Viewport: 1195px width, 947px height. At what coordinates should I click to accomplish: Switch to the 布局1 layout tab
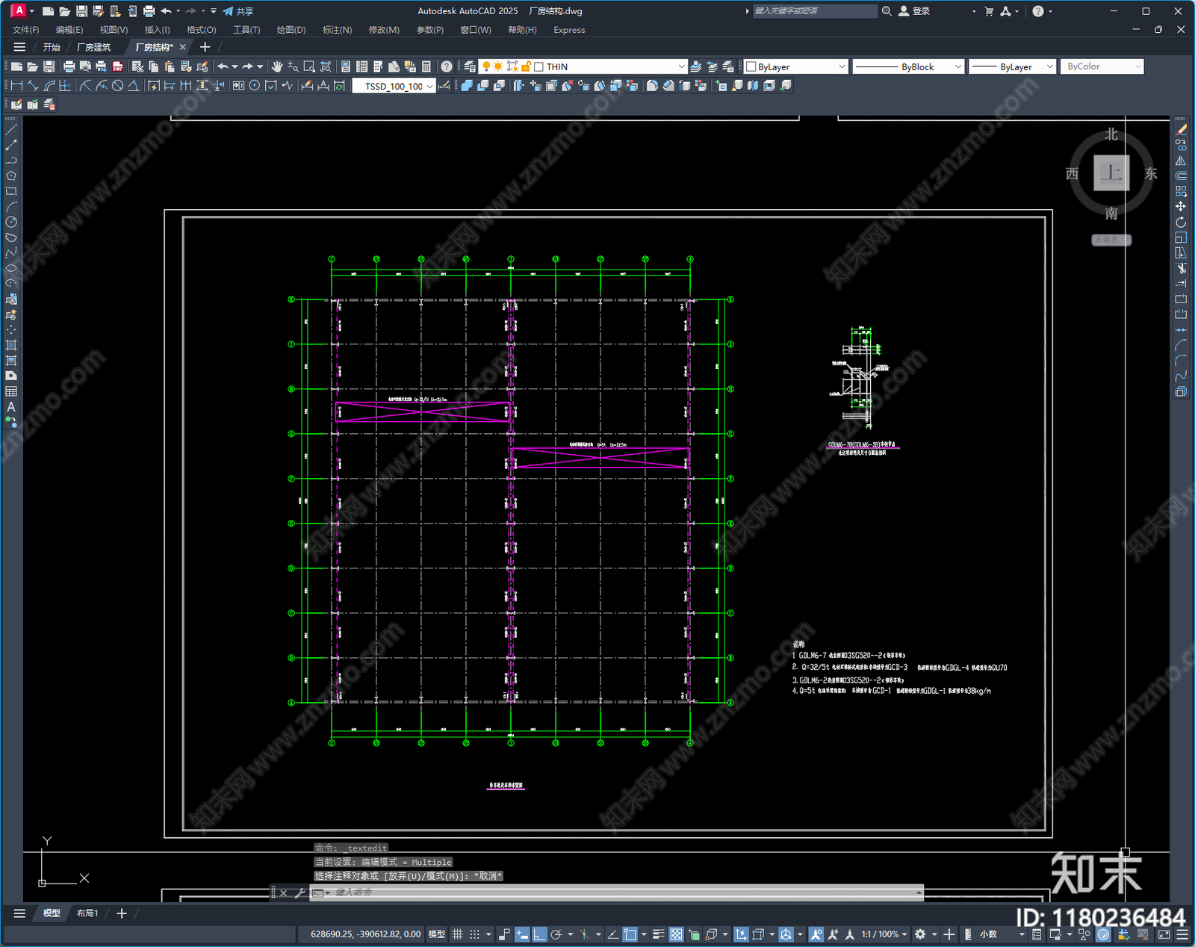[x=87, y=913]
